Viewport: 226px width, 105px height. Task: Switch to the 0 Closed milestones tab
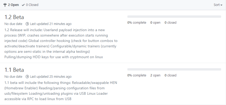(30, 5)
